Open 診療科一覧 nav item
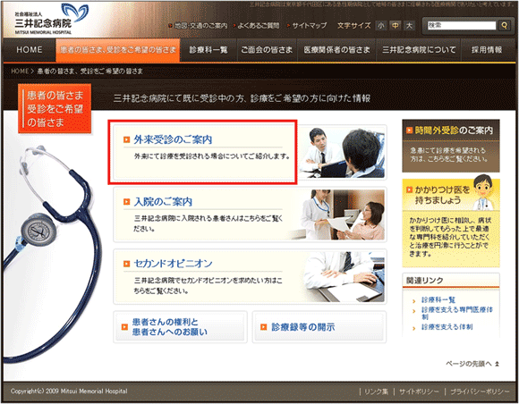This screenshot has width=519, height=404. (208, 50)
